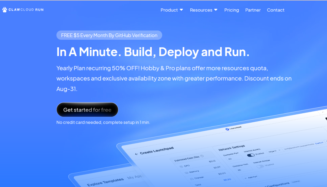This screenshot has width=327, height=187.
Task: Click the "No credit card needed" note
Action: tap(103, 122)
